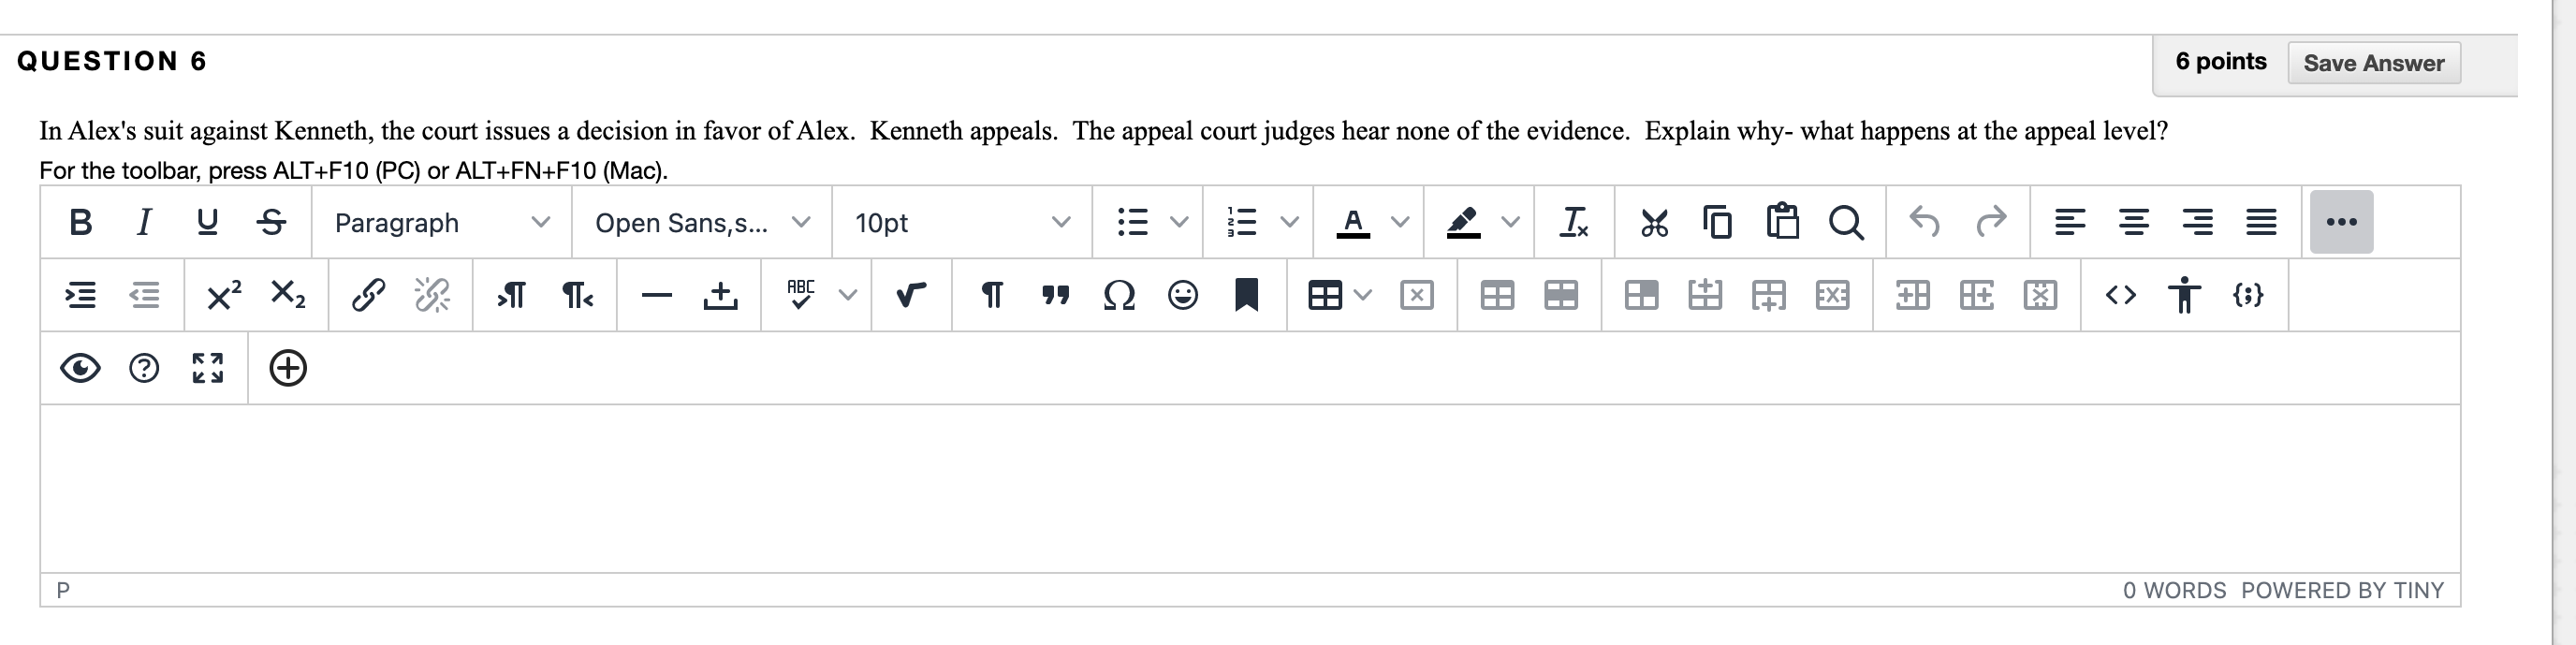Open the Paragraph format dropdown
The height and width of the screenshot is (645, 2576).
441,222
